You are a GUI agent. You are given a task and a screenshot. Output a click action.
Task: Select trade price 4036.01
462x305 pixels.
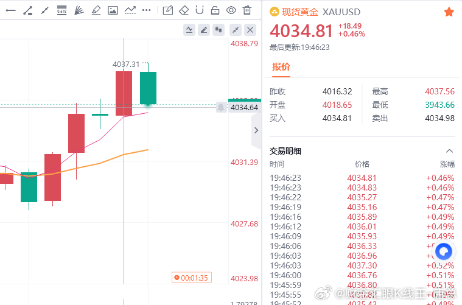[x=362, y=226]
